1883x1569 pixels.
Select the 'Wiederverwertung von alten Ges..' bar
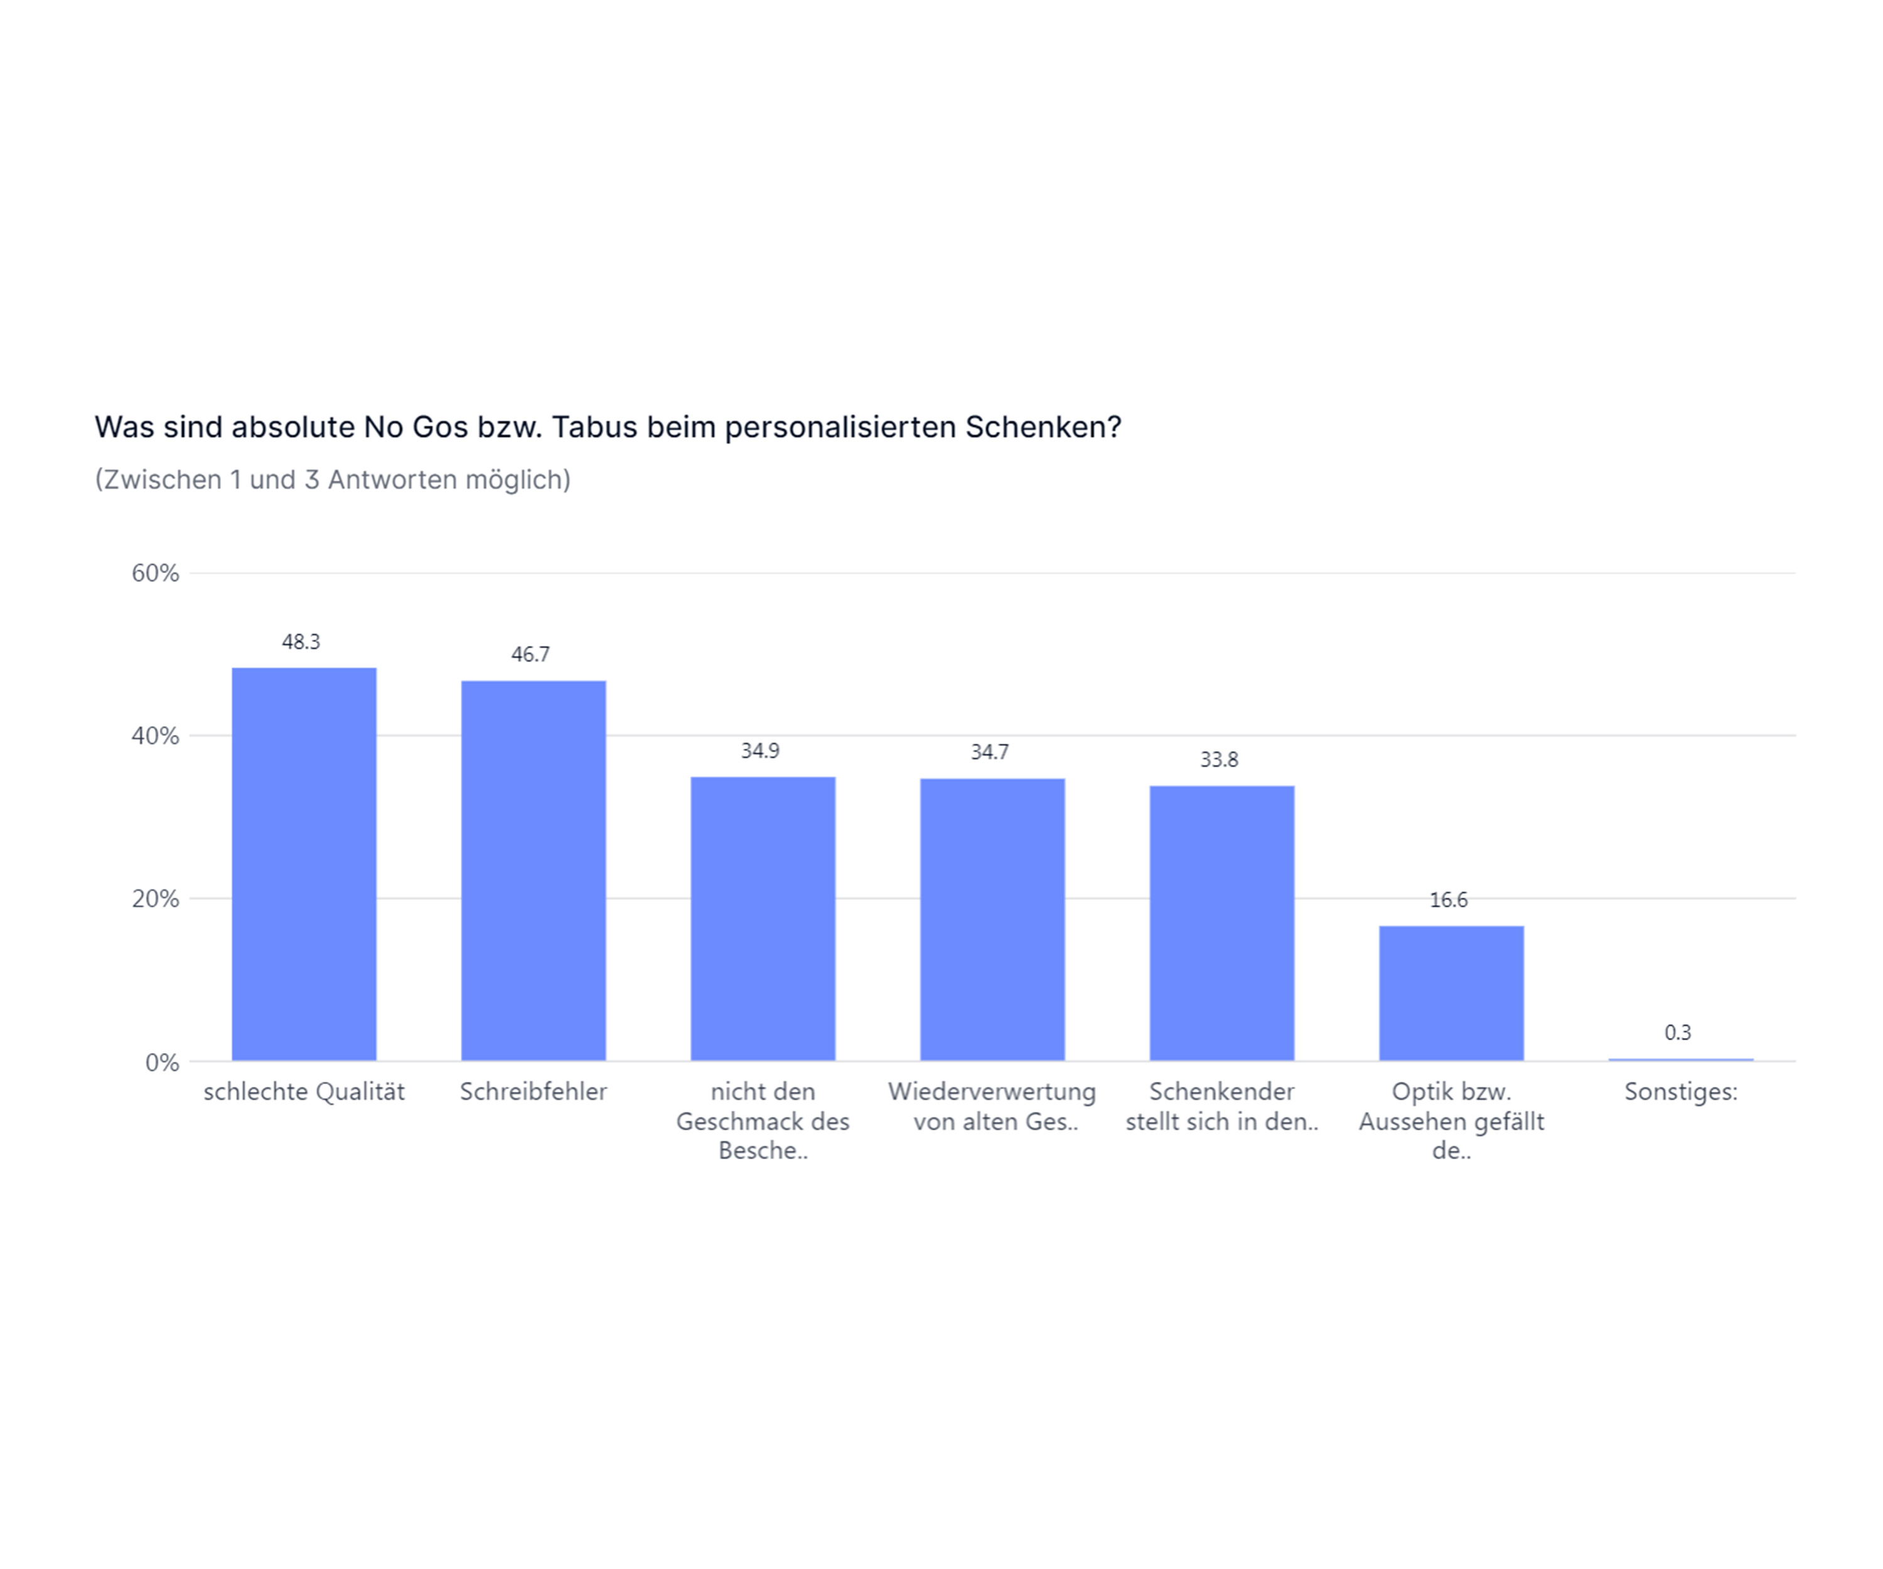(992, 919)
